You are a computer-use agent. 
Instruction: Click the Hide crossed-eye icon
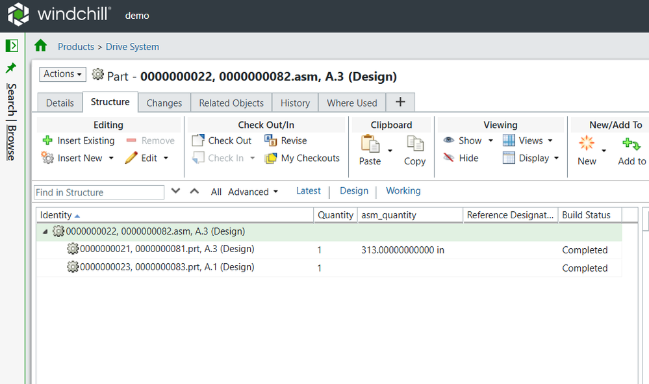(x=449, y=157)
